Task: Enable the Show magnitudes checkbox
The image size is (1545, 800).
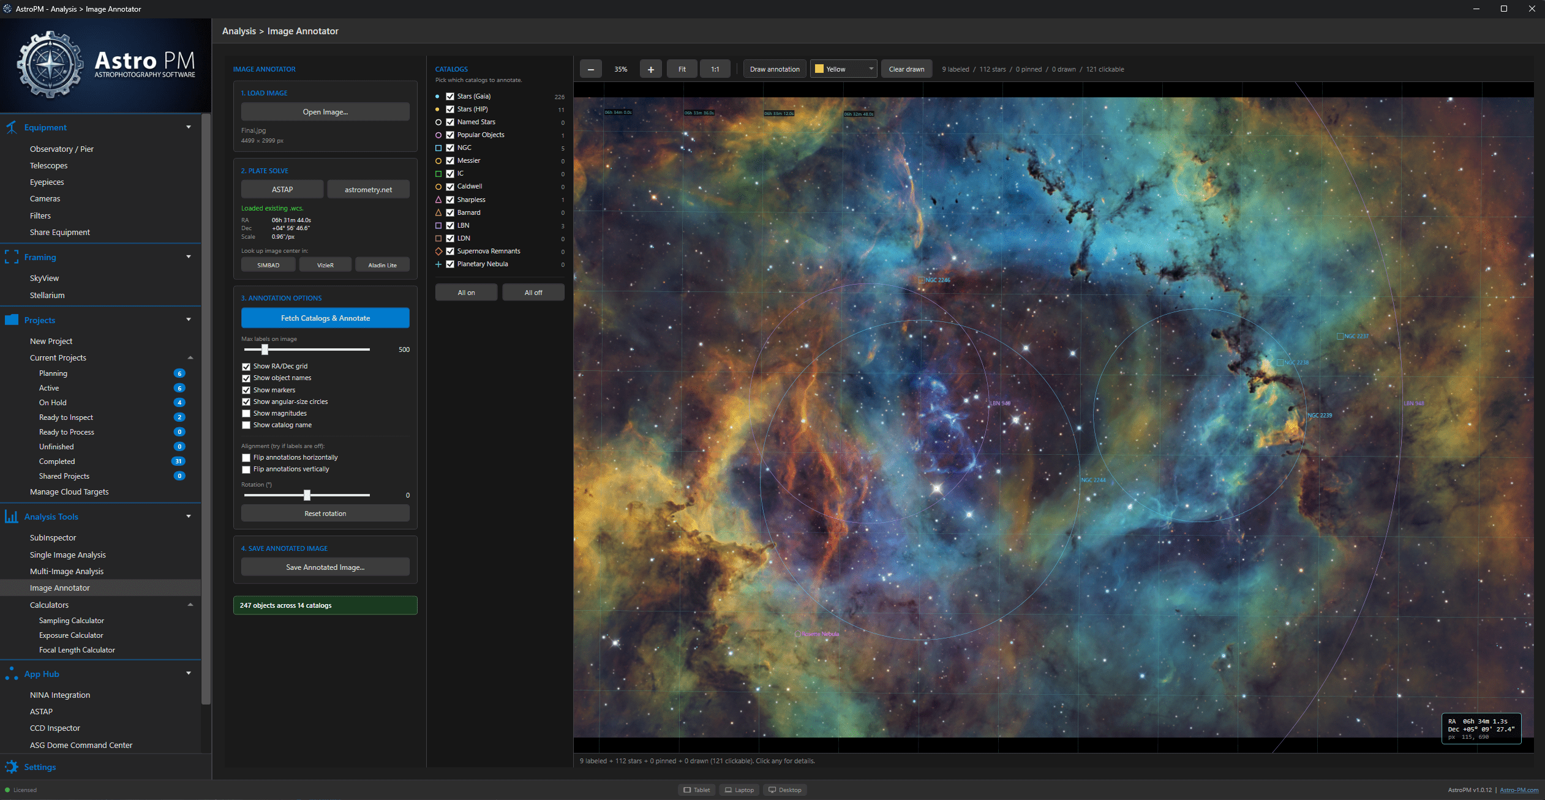Action: click(246, 414)
